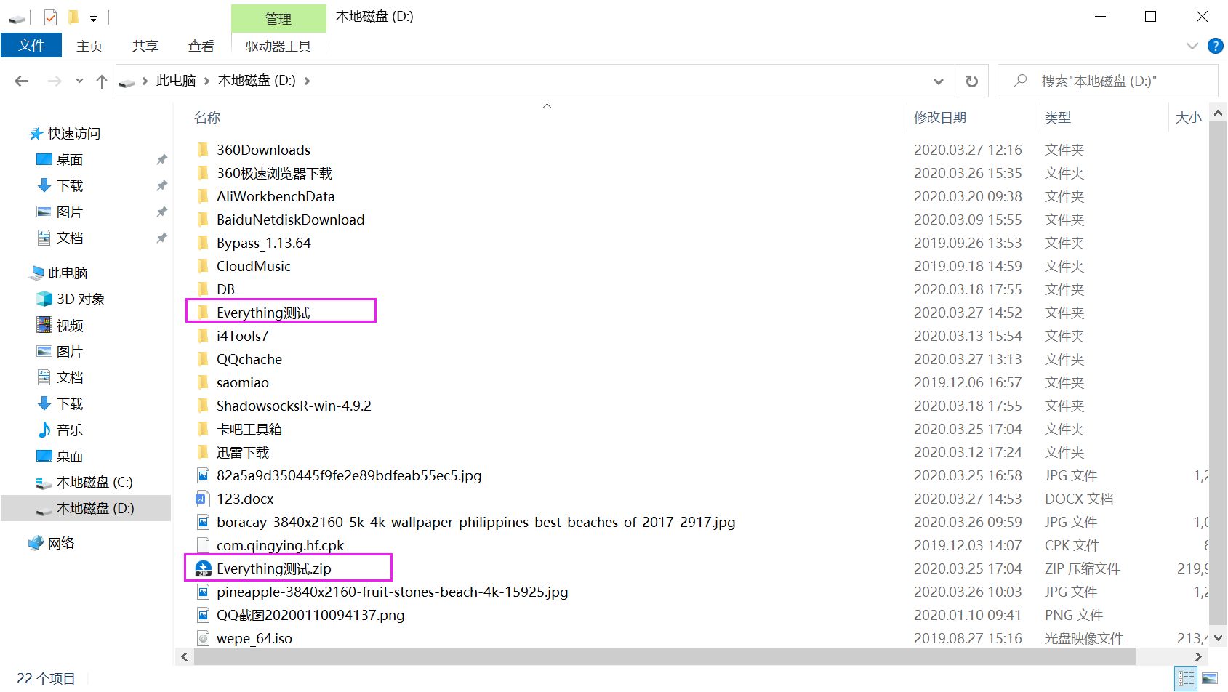1228x692 pixels.
Task: Select 此电脑 in the navigation pane
Action: pyautogui.click(x=68, y=273)
